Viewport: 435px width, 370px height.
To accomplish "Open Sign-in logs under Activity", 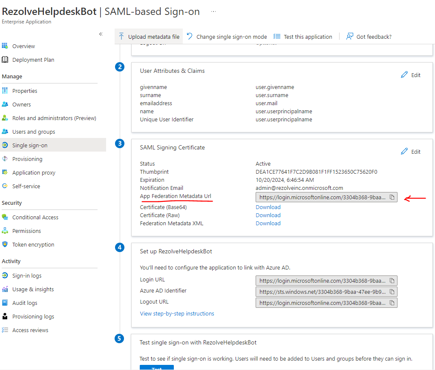I will click(x=27, y=276).
